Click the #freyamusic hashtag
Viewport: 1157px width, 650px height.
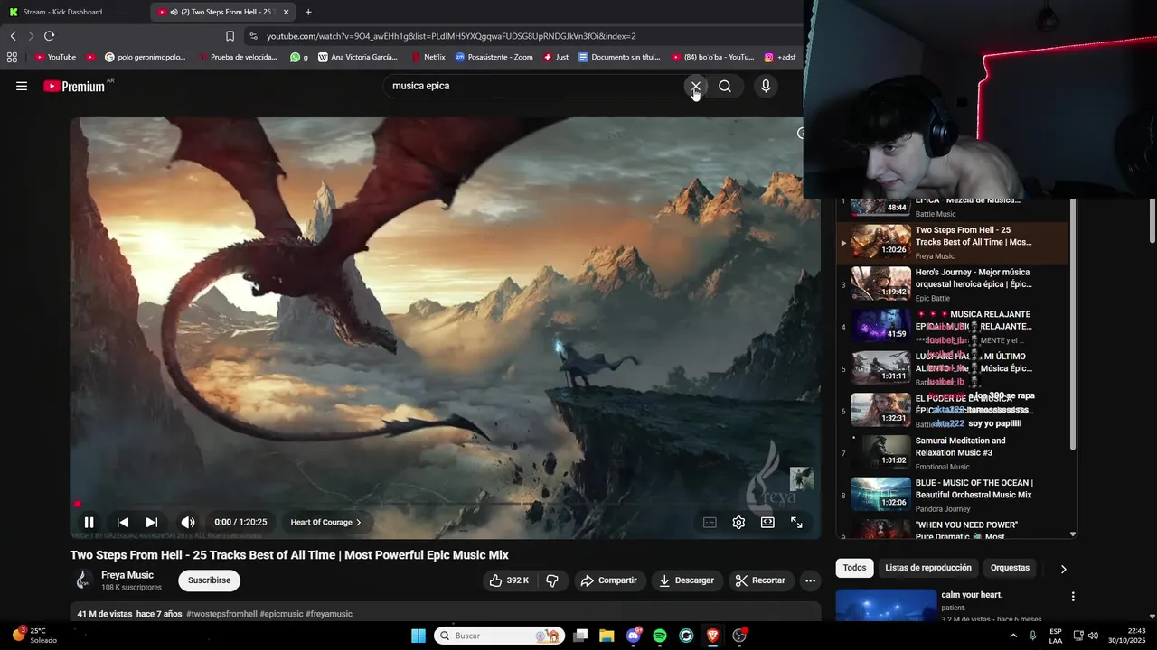pos(329,614)
